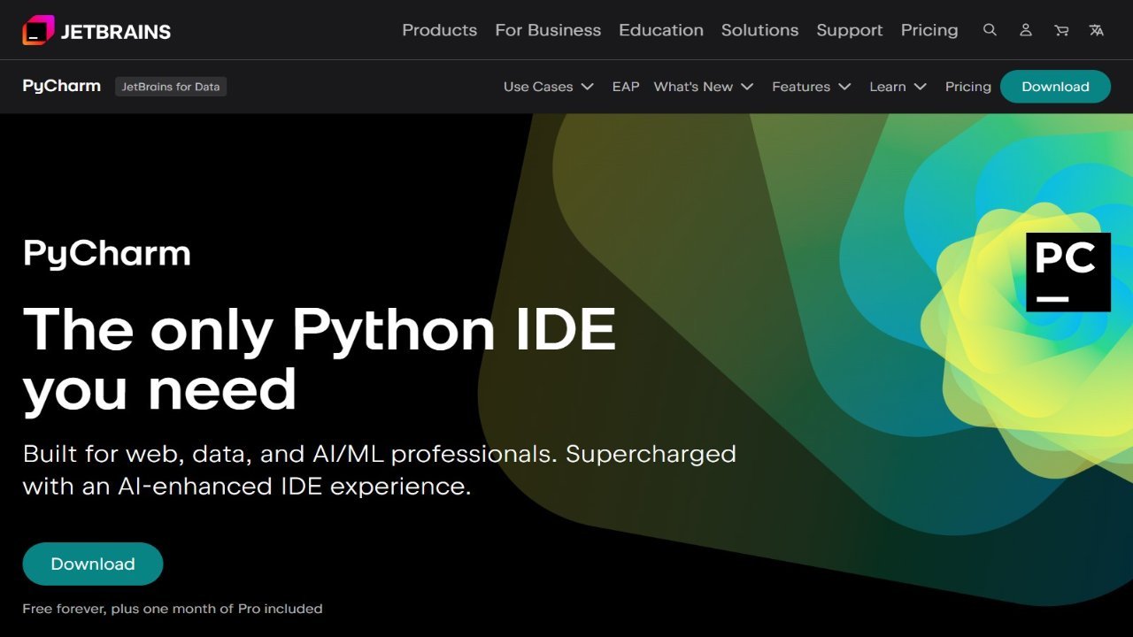Click the JetBrains logo

click(96, 31)
